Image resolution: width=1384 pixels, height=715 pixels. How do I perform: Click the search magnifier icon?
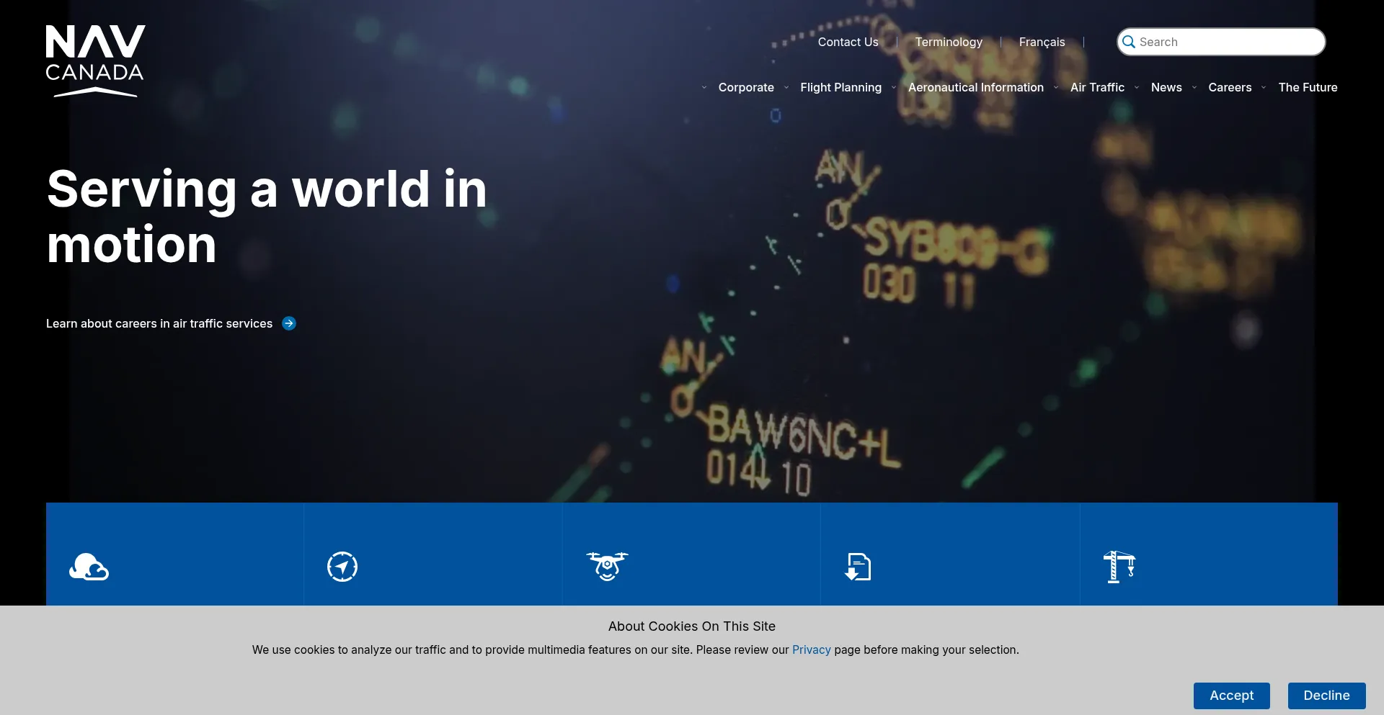(x=1128, y=42)
